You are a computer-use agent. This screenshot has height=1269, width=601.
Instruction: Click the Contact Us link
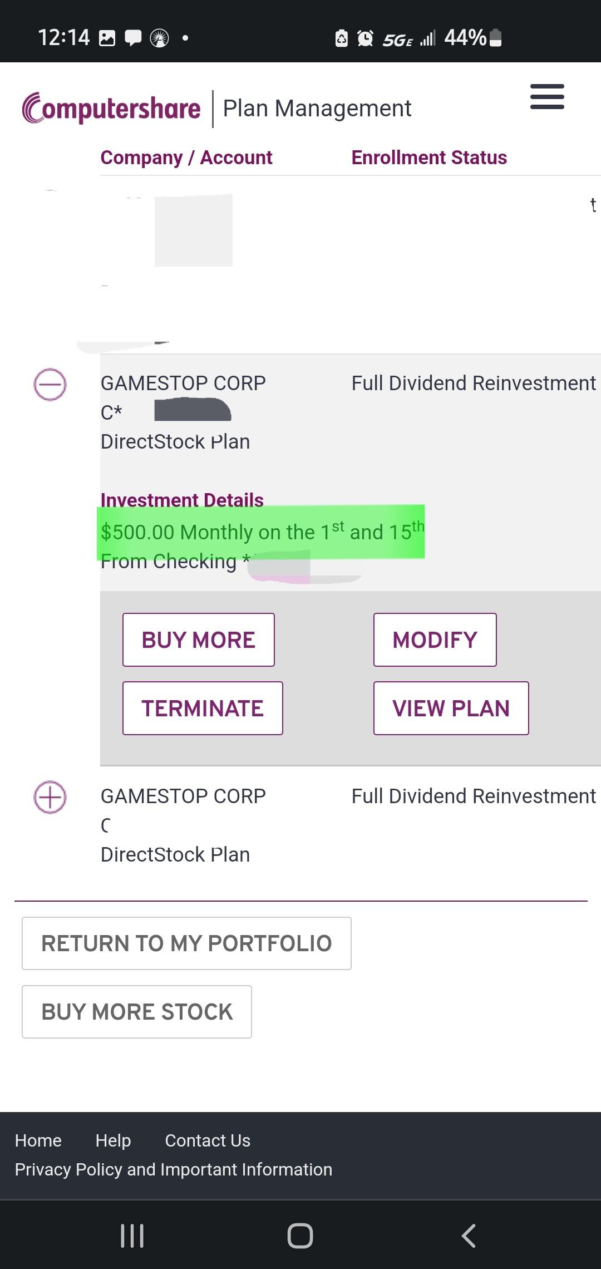(x=208, y=1140)
